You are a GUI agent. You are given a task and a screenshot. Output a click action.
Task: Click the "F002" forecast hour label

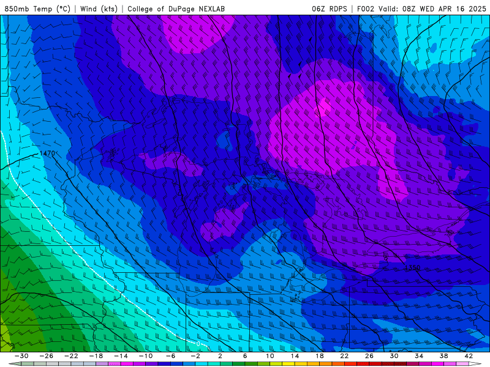tap(366, 9)
